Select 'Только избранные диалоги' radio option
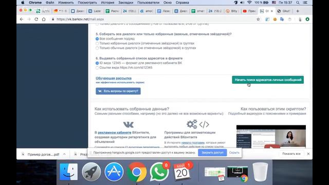 click(97, 43)
